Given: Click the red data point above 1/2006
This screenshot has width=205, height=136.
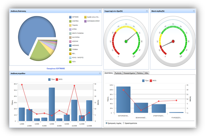Looking at the screenshot, I should click(22, 85).
